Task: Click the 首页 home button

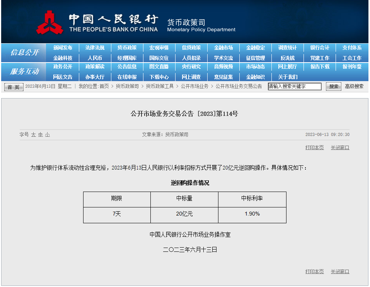Action: pyautogui.click(x=14, y=87)
